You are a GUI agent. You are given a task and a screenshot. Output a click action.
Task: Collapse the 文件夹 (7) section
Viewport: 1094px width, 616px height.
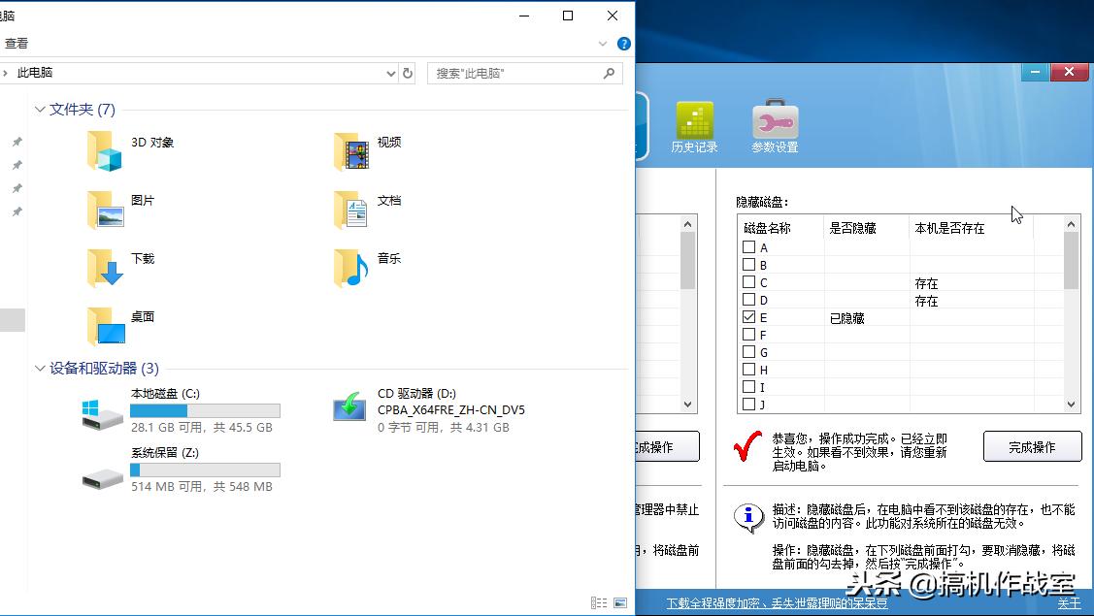coord(40,110)
